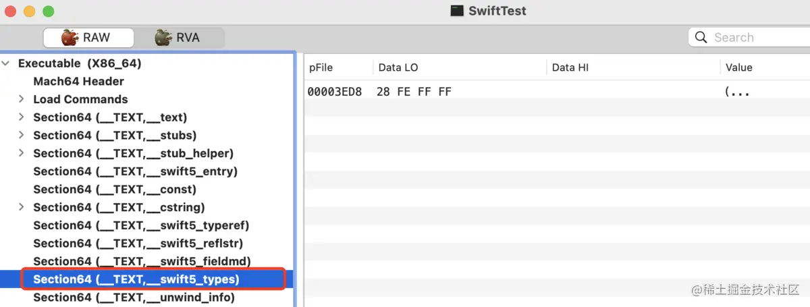The height and width of the screenshot is (307, 810).
Task: Switch to RAW address mode
Action: (x=88, y=38)
